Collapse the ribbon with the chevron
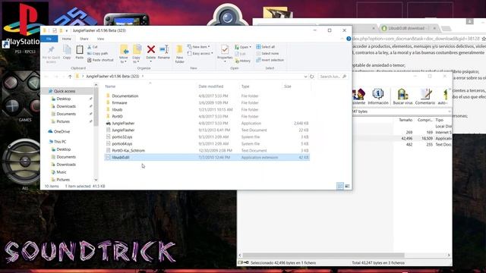 click(342, 39)
